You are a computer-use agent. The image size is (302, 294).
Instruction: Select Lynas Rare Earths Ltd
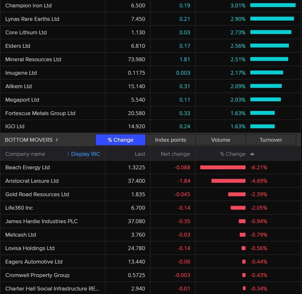pyautogui.click(x=32, y=19)
